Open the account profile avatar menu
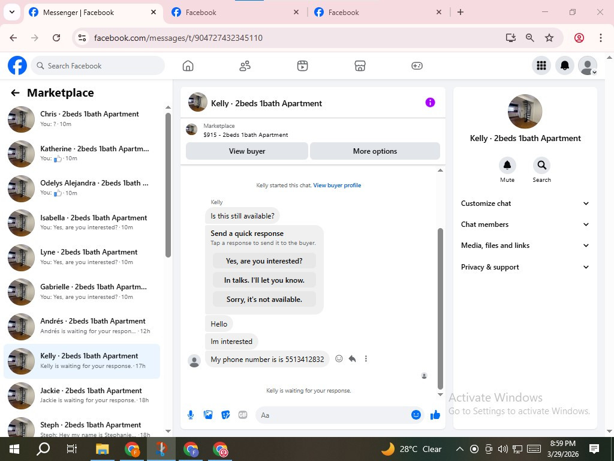614x461 pixels. click(588, 65)
